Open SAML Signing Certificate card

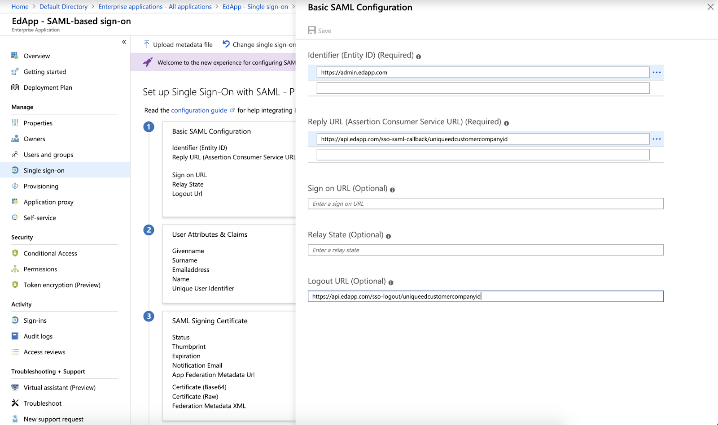tap(229, 366)
